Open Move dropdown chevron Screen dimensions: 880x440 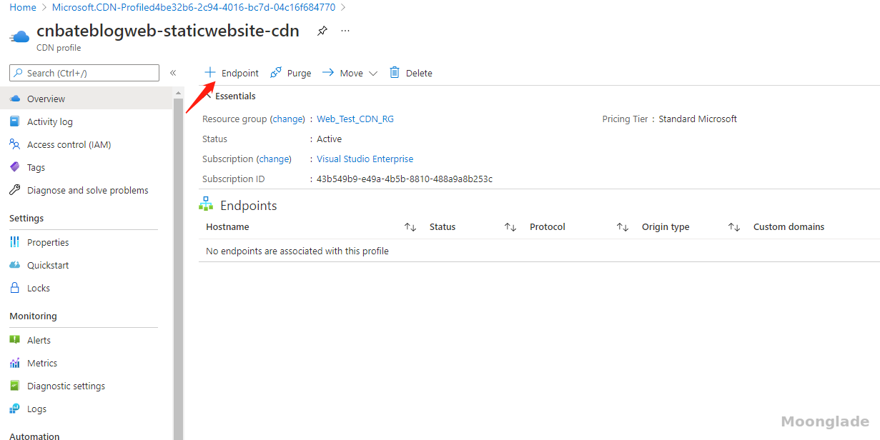[x=372, y=74]
